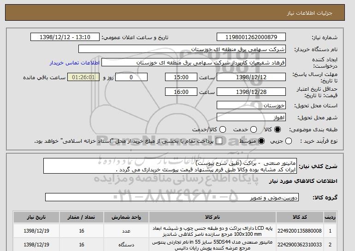Viewport: 355px width, 251px height.
Task: Click the request creator field فرهاد شفیعیان
Action: [x=194, y=63]
